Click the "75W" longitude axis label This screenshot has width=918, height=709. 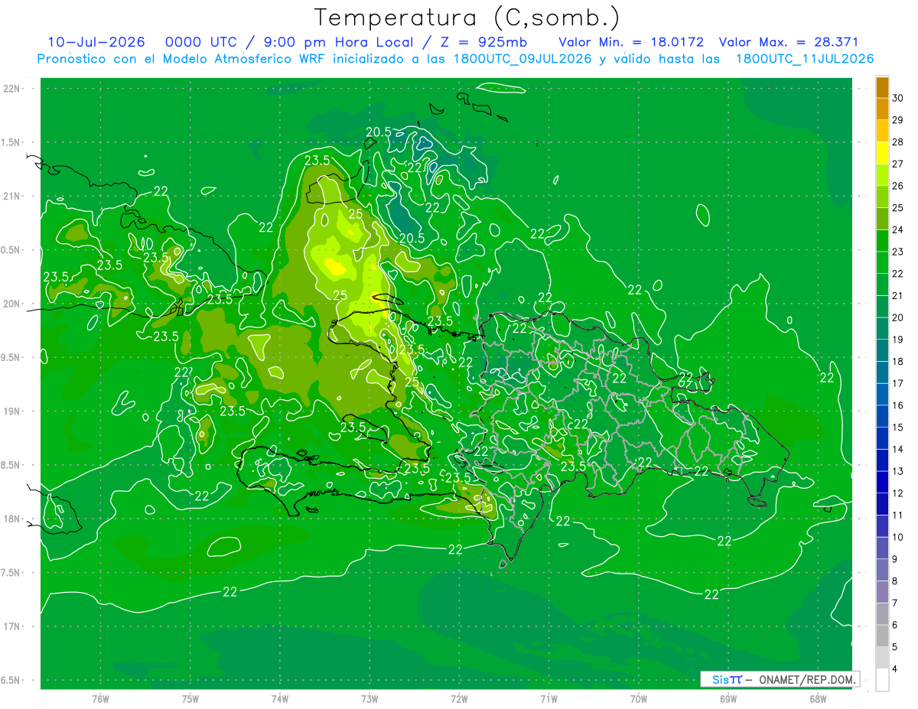pyautogui.click(x=190, y=698)
